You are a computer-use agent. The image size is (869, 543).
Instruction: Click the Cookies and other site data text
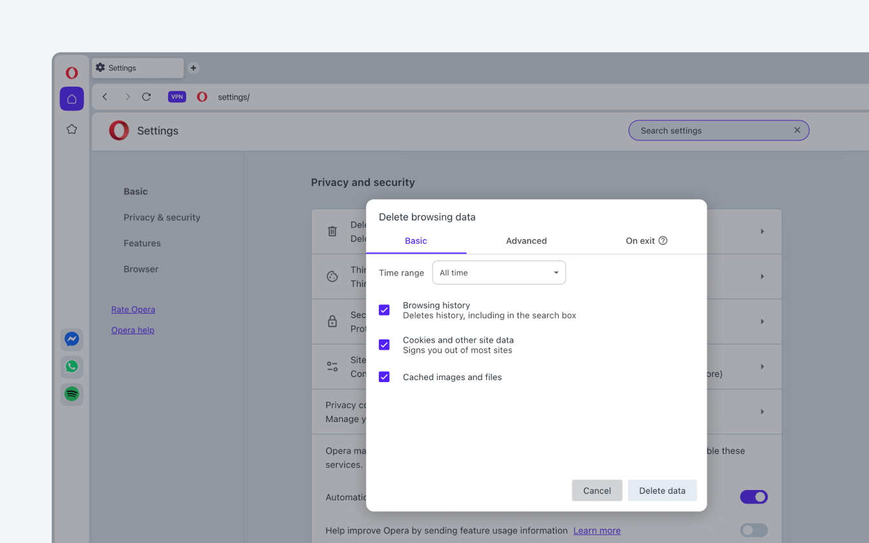(x=458, y=340)
